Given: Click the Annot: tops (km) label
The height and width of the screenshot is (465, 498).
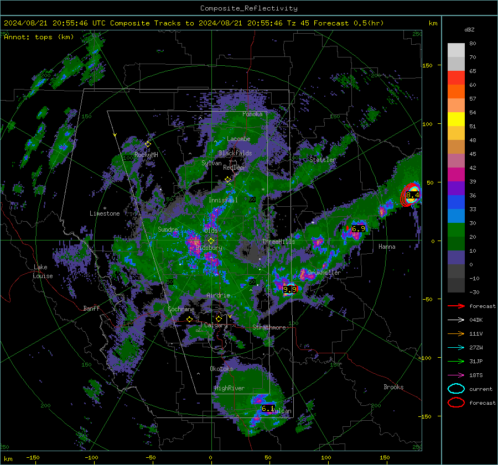Looking at the screenshot, I should tap(39, 37).
